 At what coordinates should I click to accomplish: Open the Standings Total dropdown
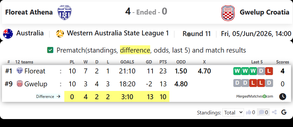click(233, 112)
